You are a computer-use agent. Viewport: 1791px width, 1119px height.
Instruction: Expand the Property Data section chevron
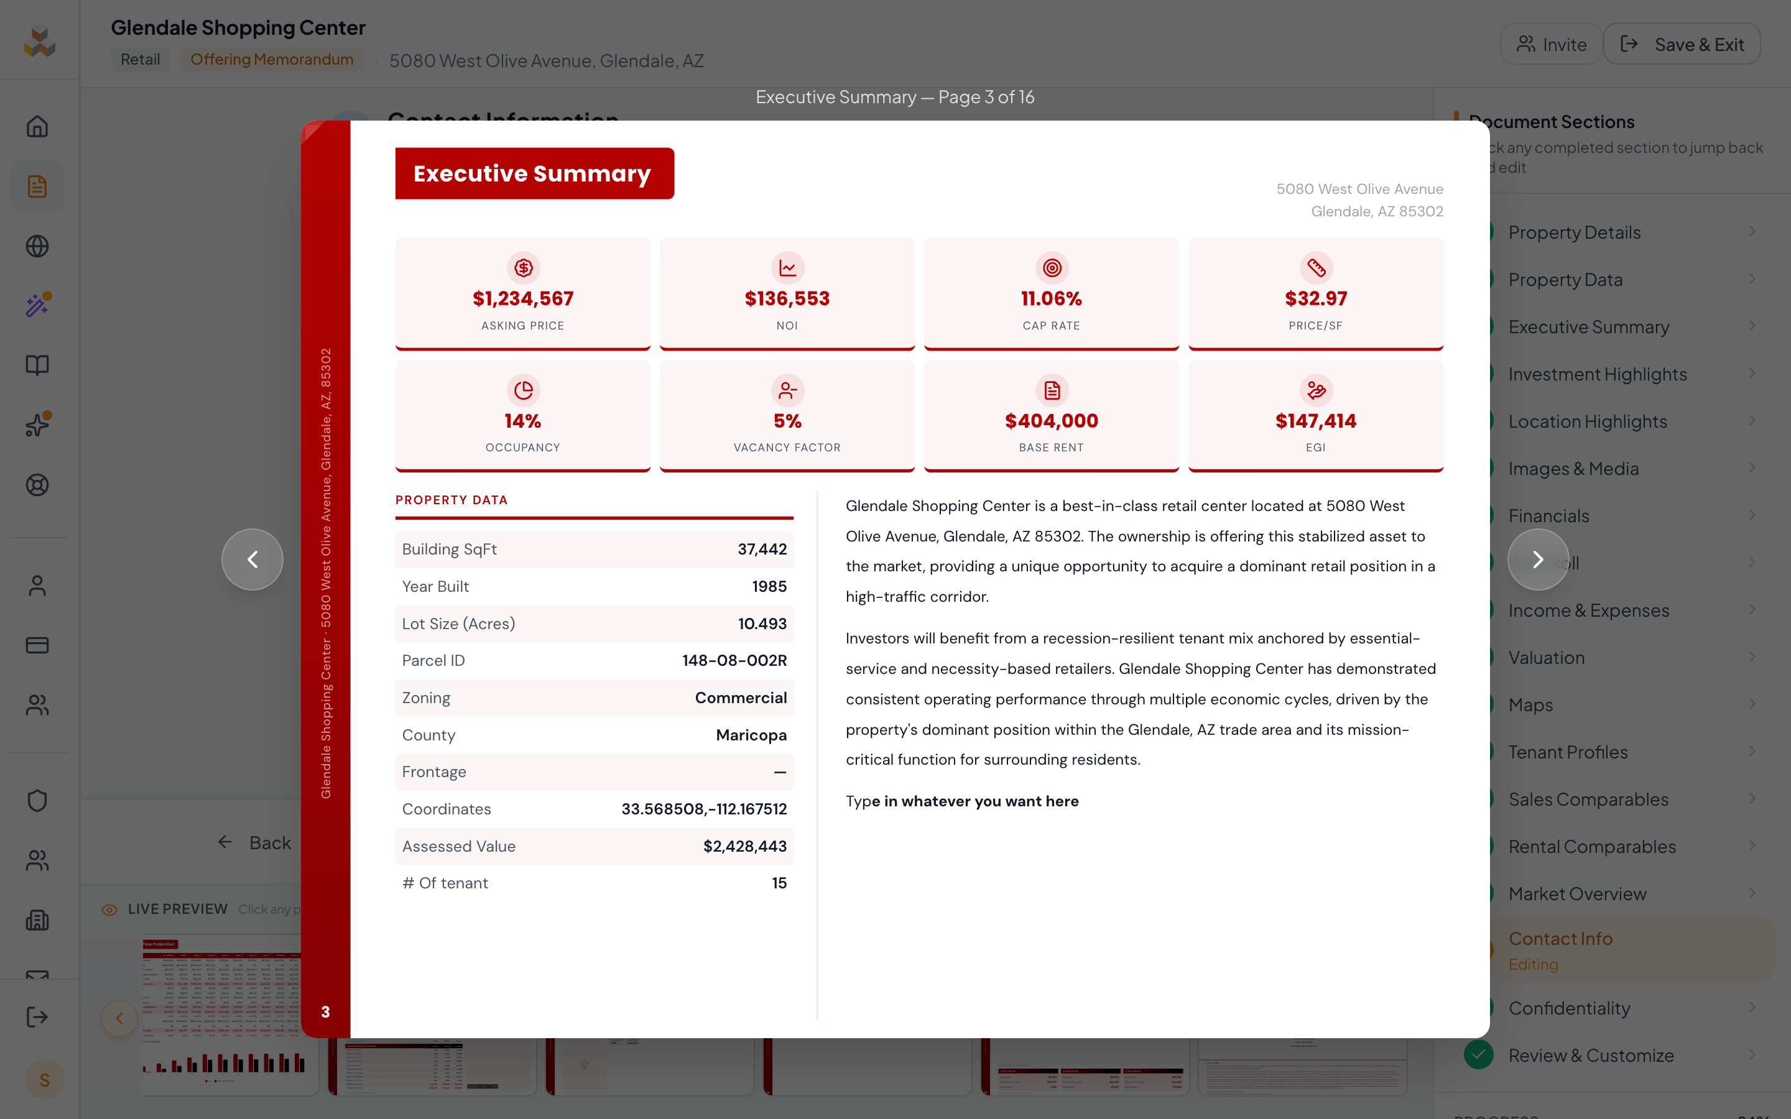[x=1752, y=279]
